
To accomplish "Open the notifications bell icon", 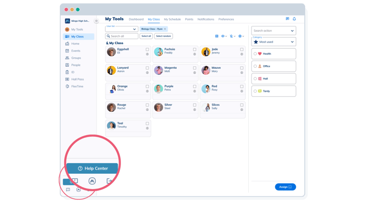I will (x=294, y=19).
